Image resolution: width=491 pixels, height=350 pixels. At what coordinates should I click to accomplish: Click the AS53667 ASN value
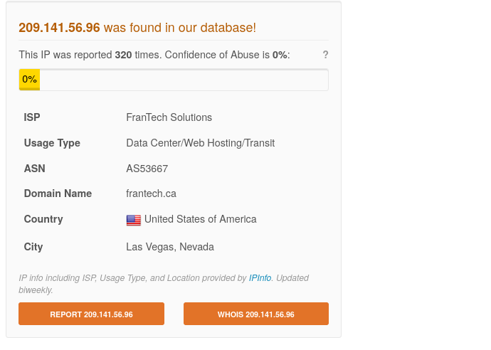(147, 169)
